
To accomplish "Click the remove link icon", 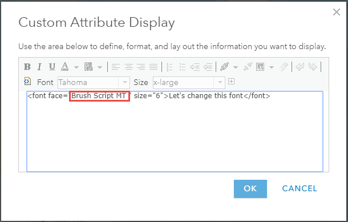I will (248, 67).
